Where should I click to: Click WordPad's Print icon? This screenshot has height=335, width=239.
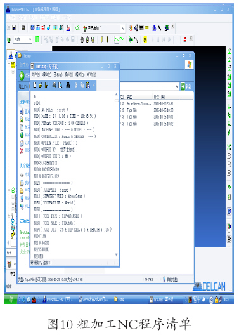pos(54,85)
